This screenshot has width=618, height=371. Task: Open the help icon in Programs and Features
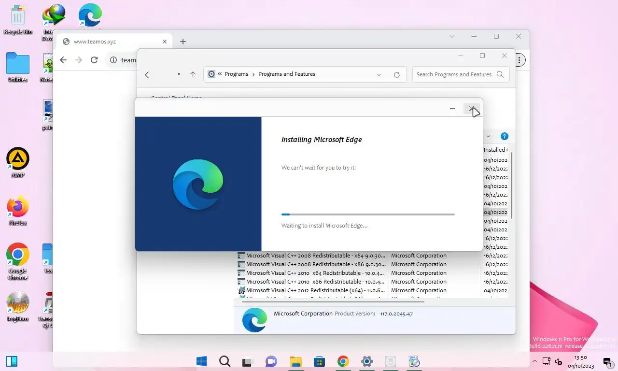[x=504, y=136]
